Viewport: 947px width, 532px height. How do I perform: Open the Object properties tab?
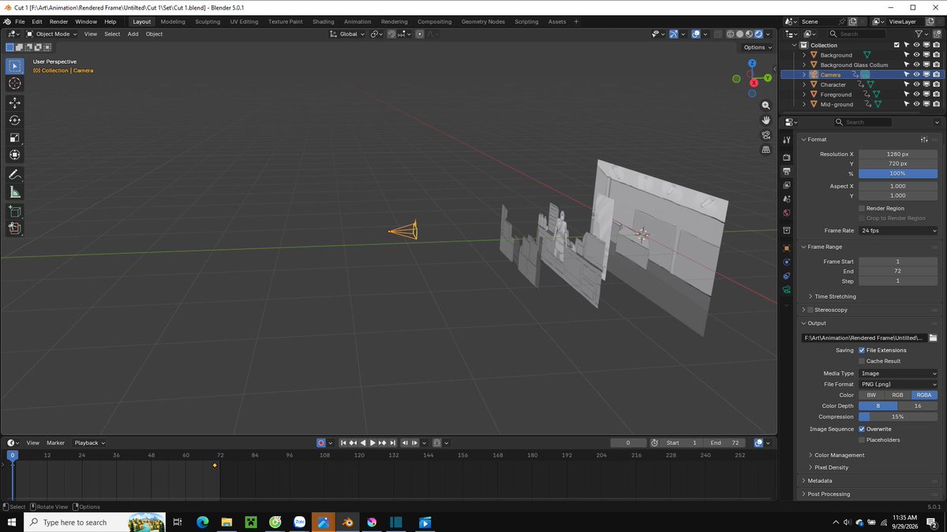coord(787,248)
